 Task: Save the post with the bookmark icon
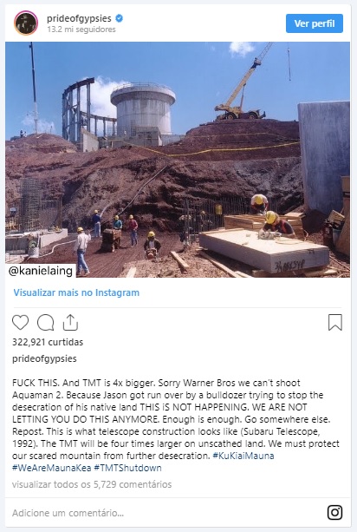pos(335,322)
